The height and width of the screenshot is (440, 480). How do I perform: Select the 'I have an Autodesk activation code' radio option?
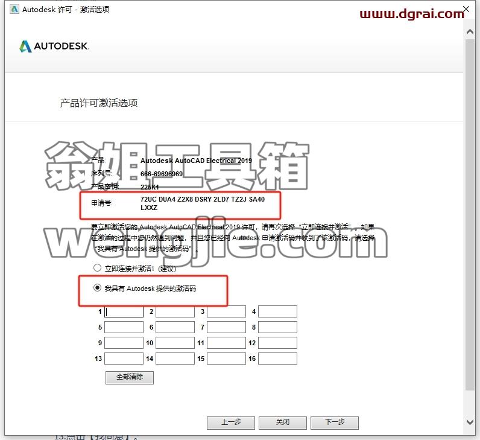pos(97,288)
